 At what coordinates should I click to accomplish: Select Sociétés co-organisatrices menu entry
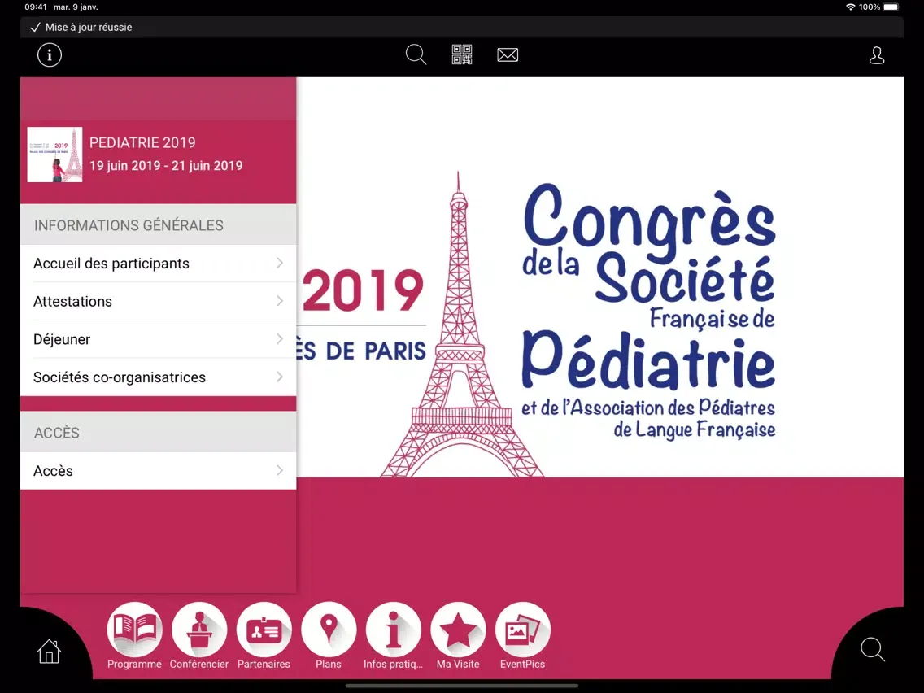pyautogui.click(x=159, y=377)
